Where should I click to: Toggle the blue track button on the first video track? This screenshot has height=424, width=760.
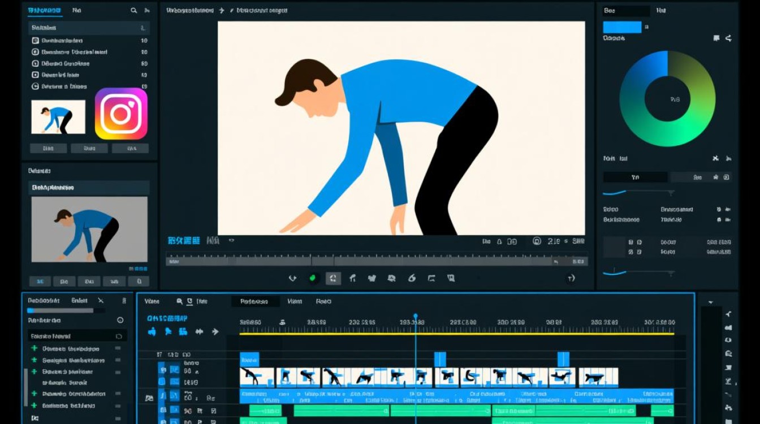(x=162, y=370)
